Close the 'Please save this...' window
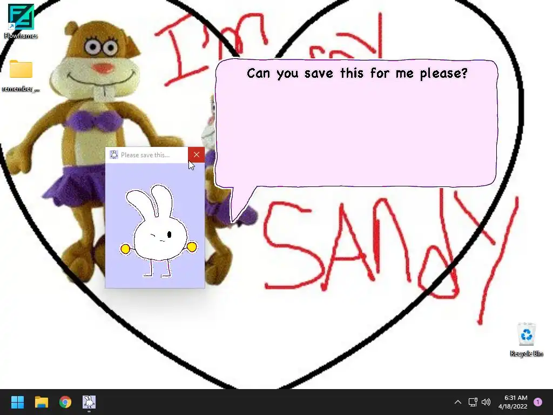 tap(197, 155)
